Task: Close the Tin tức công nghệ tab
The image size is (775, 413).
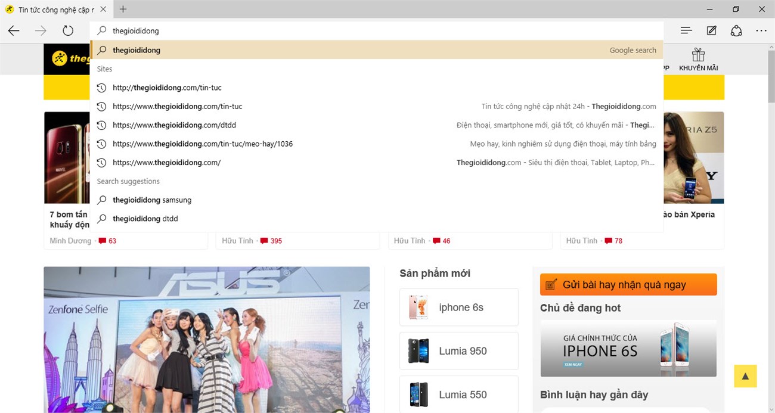Action: (x=103, y=10)
